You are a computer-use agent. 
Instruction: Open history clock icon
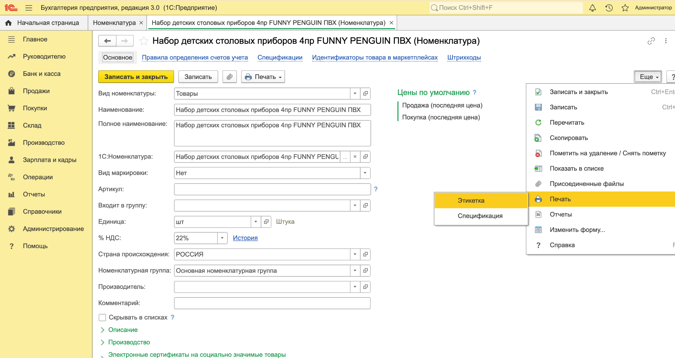click(x=609, y=8)
